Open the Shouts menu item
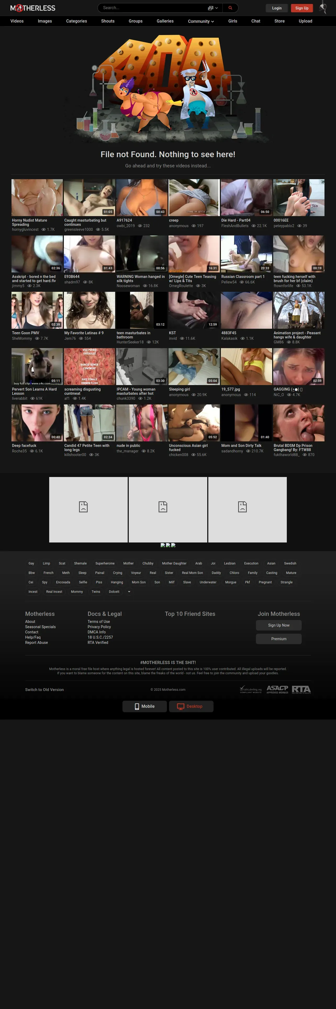This screenshot has width=336, height=1009. coord(108,21)
